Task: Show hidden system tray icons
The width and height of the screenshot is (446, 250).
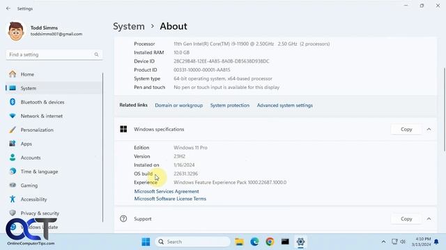Action: point(383,242)
